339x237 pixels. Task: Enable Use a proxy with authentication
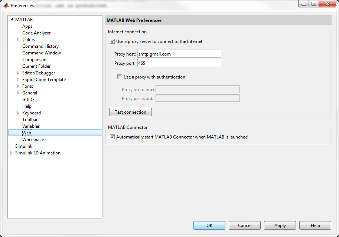pos(120,77)
